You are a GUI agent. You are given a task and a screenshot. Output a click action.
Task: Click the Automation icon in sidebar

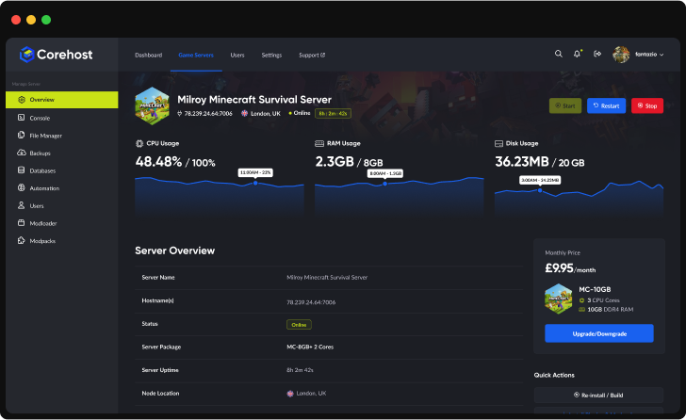point(21,187)
